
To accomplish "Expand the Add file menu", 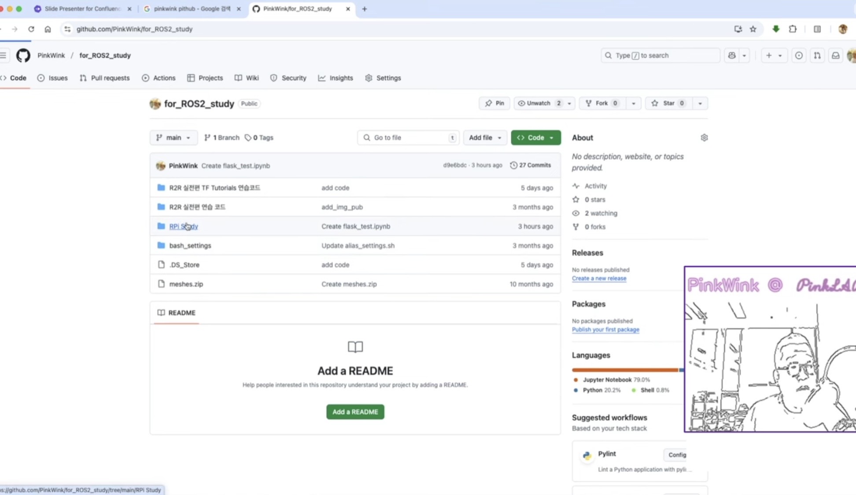I will pos(484,138).
